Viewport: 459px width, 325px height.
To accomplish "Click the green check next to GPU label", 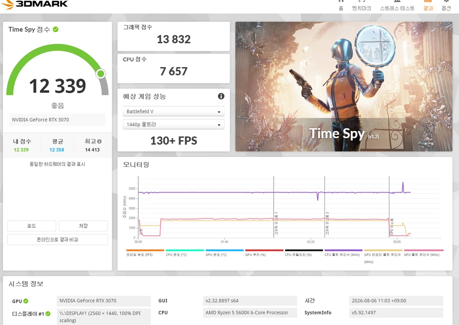I will coord(26,301).
